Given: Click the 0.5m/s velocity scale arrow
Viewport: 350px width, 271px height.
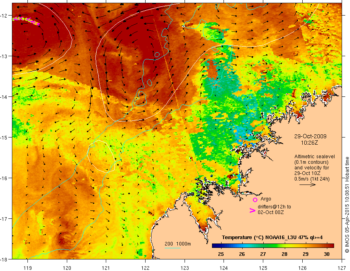Looking at the screenshot, I should [x=307, y=185].
